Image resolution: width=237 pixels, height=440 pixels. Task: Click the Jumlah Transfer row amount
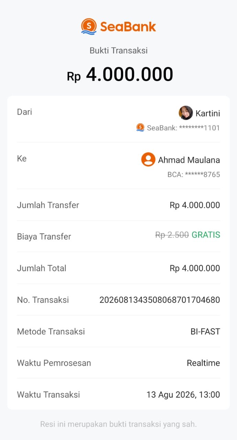click(195, 205)
